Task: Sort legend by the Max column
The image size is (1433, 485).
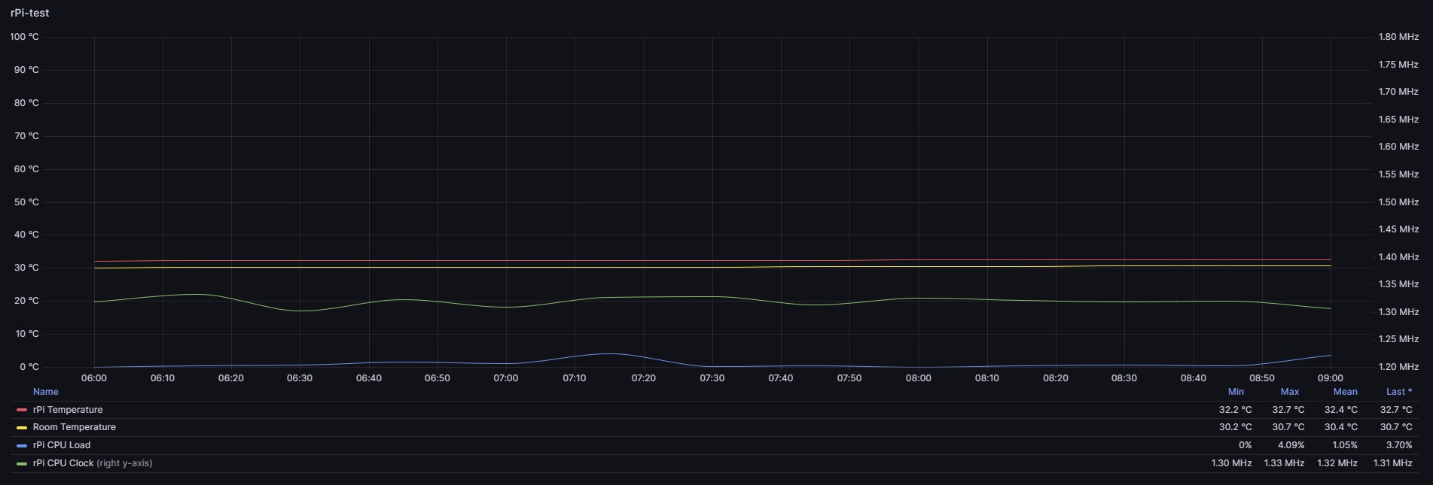Action: [x=1289, y=392]
